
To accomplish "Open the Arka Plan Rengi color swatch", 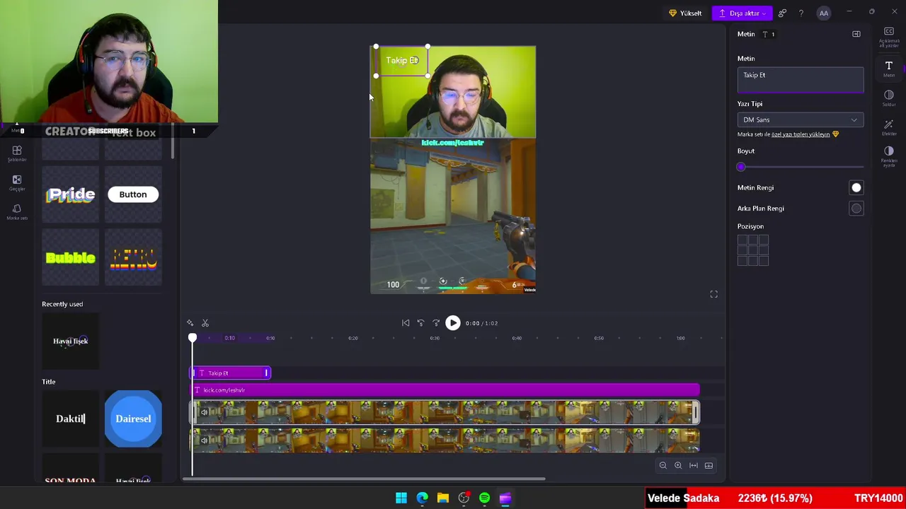I will click(856, 209).
